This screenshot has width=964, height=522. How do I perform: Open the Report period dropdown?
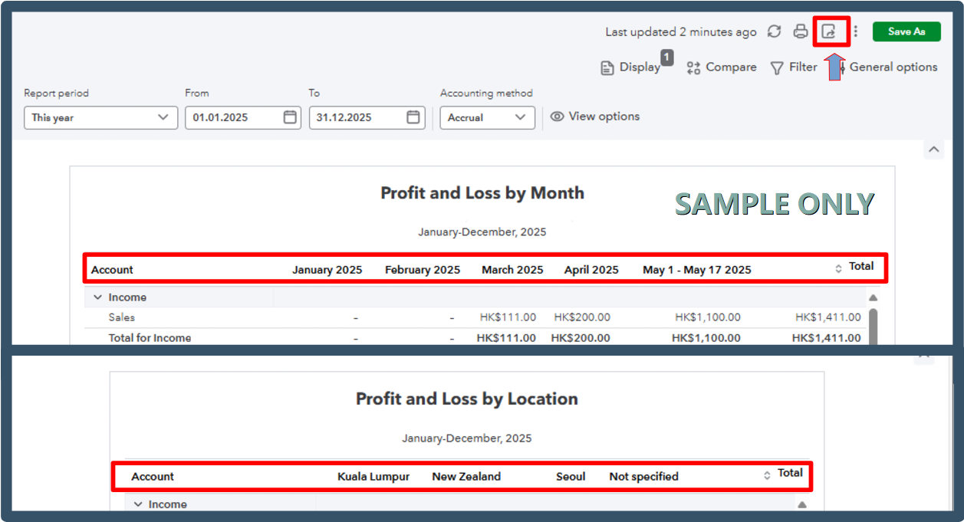pos(100,117)
